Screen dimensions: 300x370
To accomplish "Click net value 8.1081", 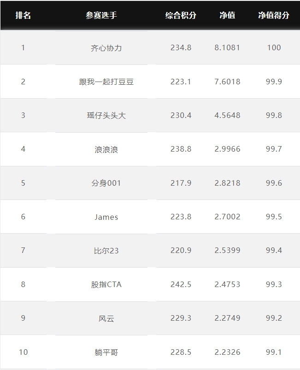I will (227, 47).
